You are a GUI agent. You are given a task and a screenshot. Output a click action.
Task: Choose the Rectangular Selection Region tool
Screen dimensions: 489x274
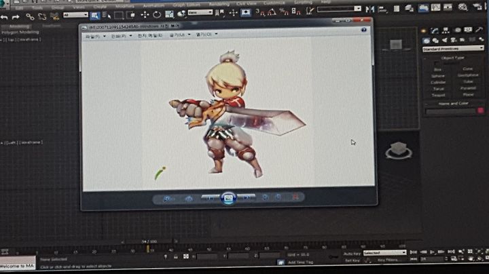119,15
